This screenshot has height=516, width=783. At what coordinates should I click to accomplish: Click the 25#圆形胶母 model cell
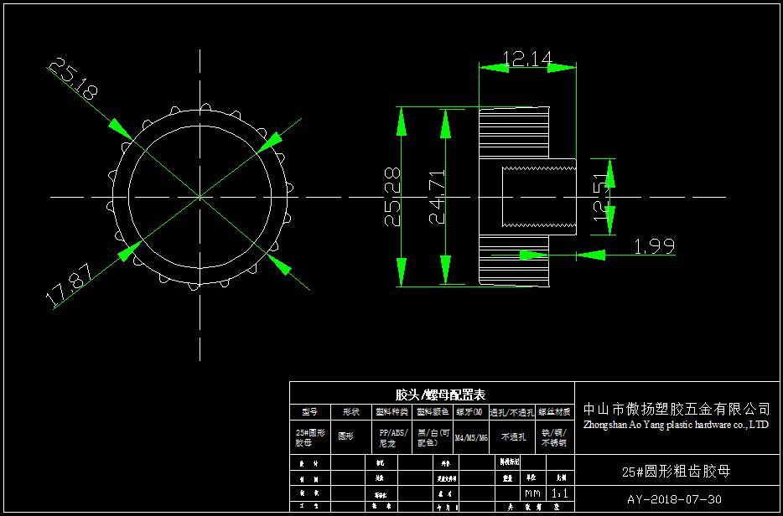coord(310,437)
